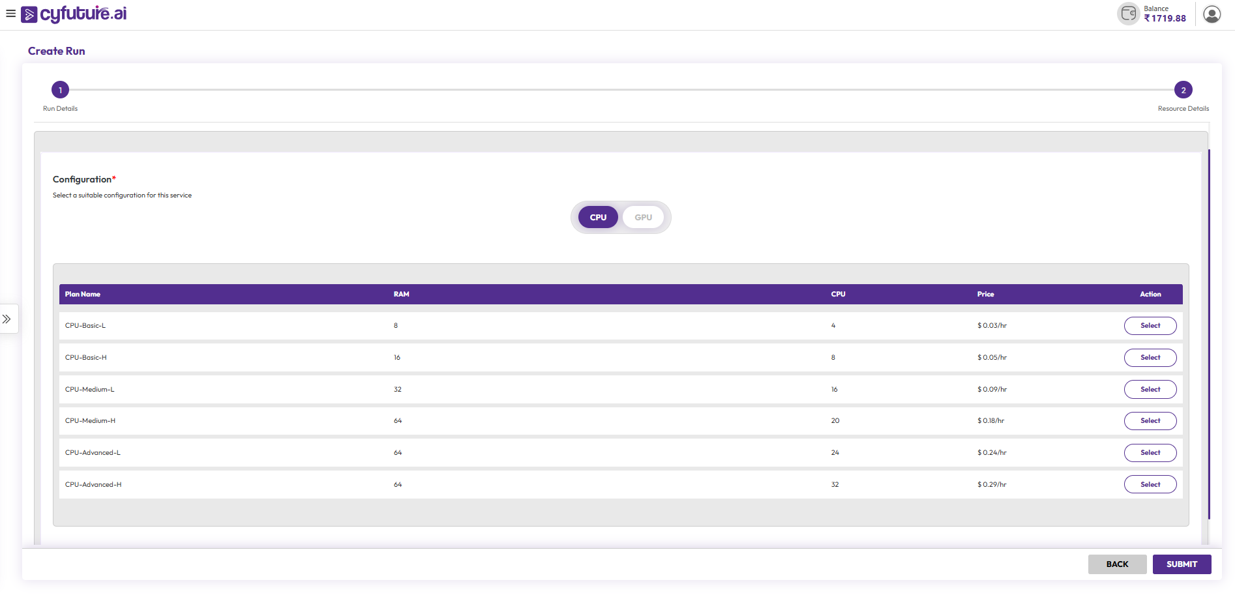Viewport: 1235px width, 610px height.
Task: Switch configuration toggle to GPU
Action: pos(643,218)
